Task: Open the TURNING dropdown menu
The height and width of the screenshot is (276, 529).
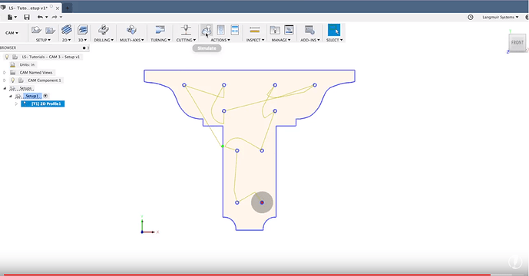Action: pos(160,40)
